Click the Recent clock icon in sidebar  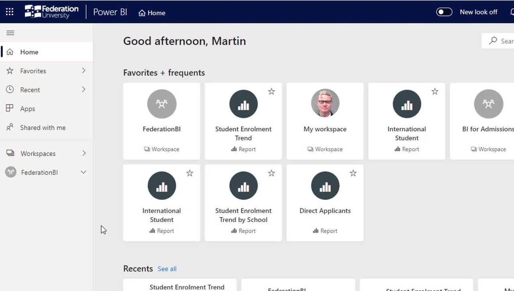(10, 90)
